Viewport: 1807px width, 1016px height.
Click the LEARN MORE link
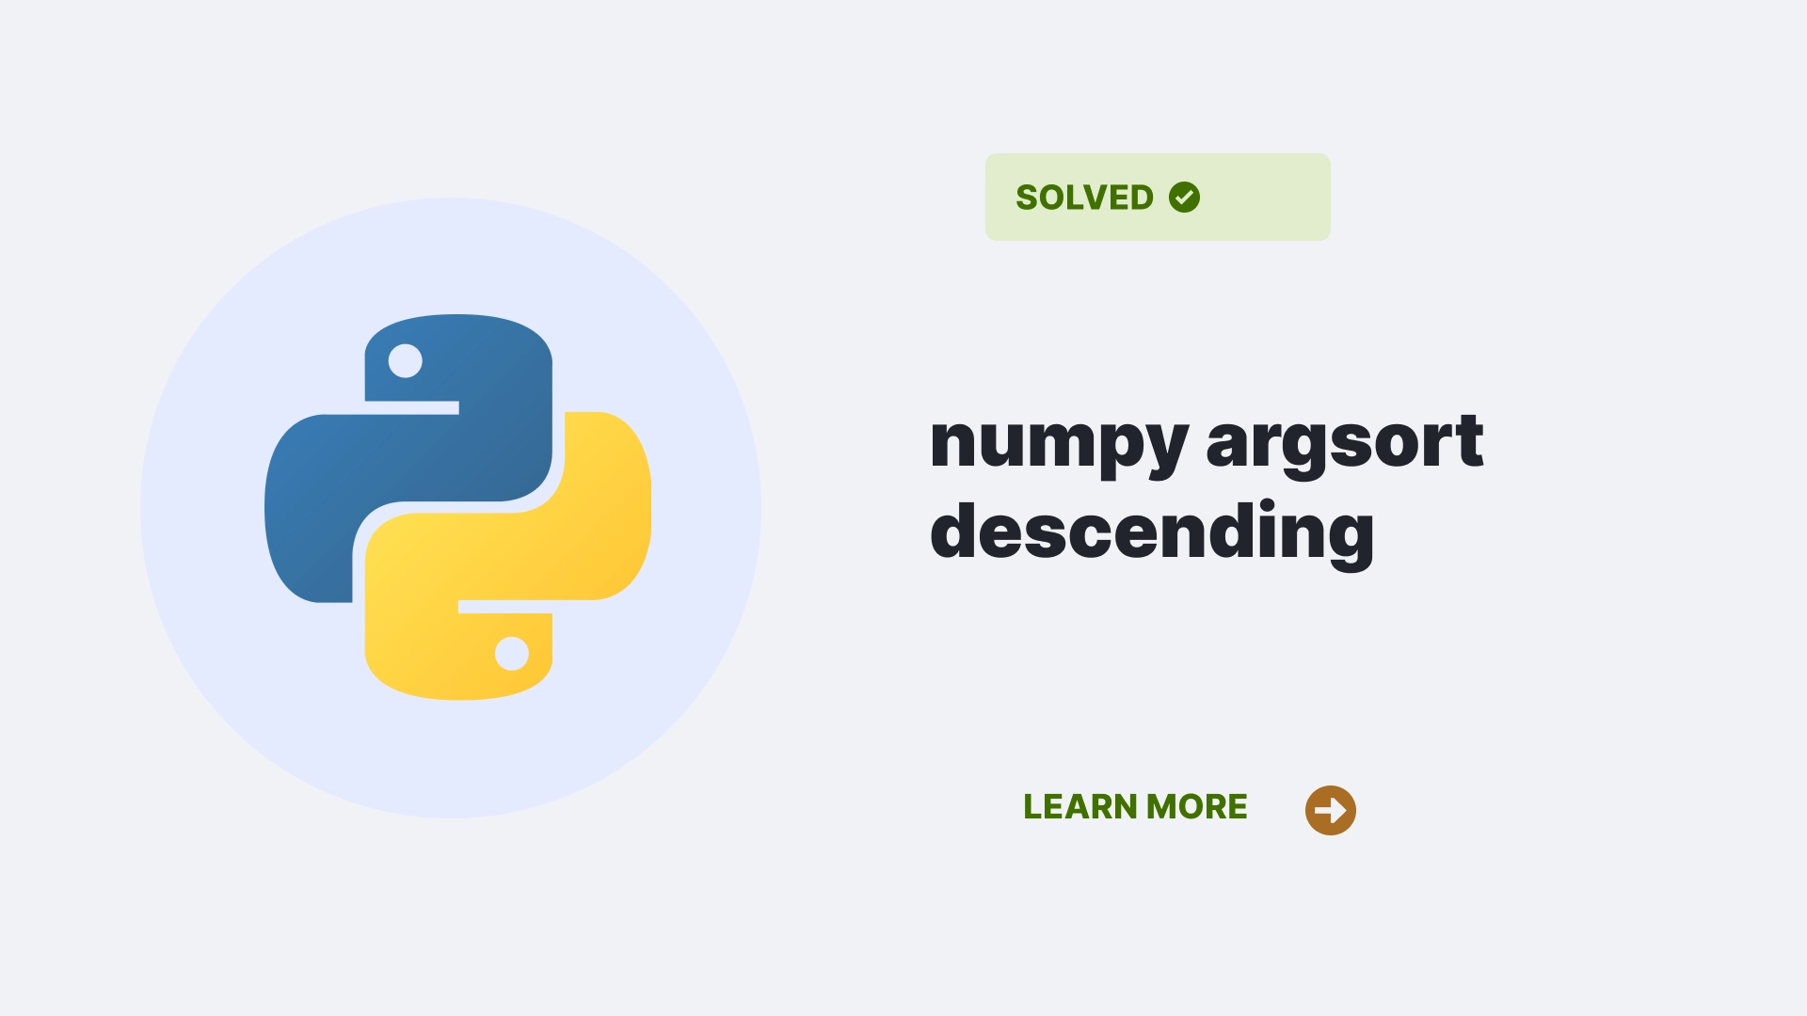coord(1134,807)
